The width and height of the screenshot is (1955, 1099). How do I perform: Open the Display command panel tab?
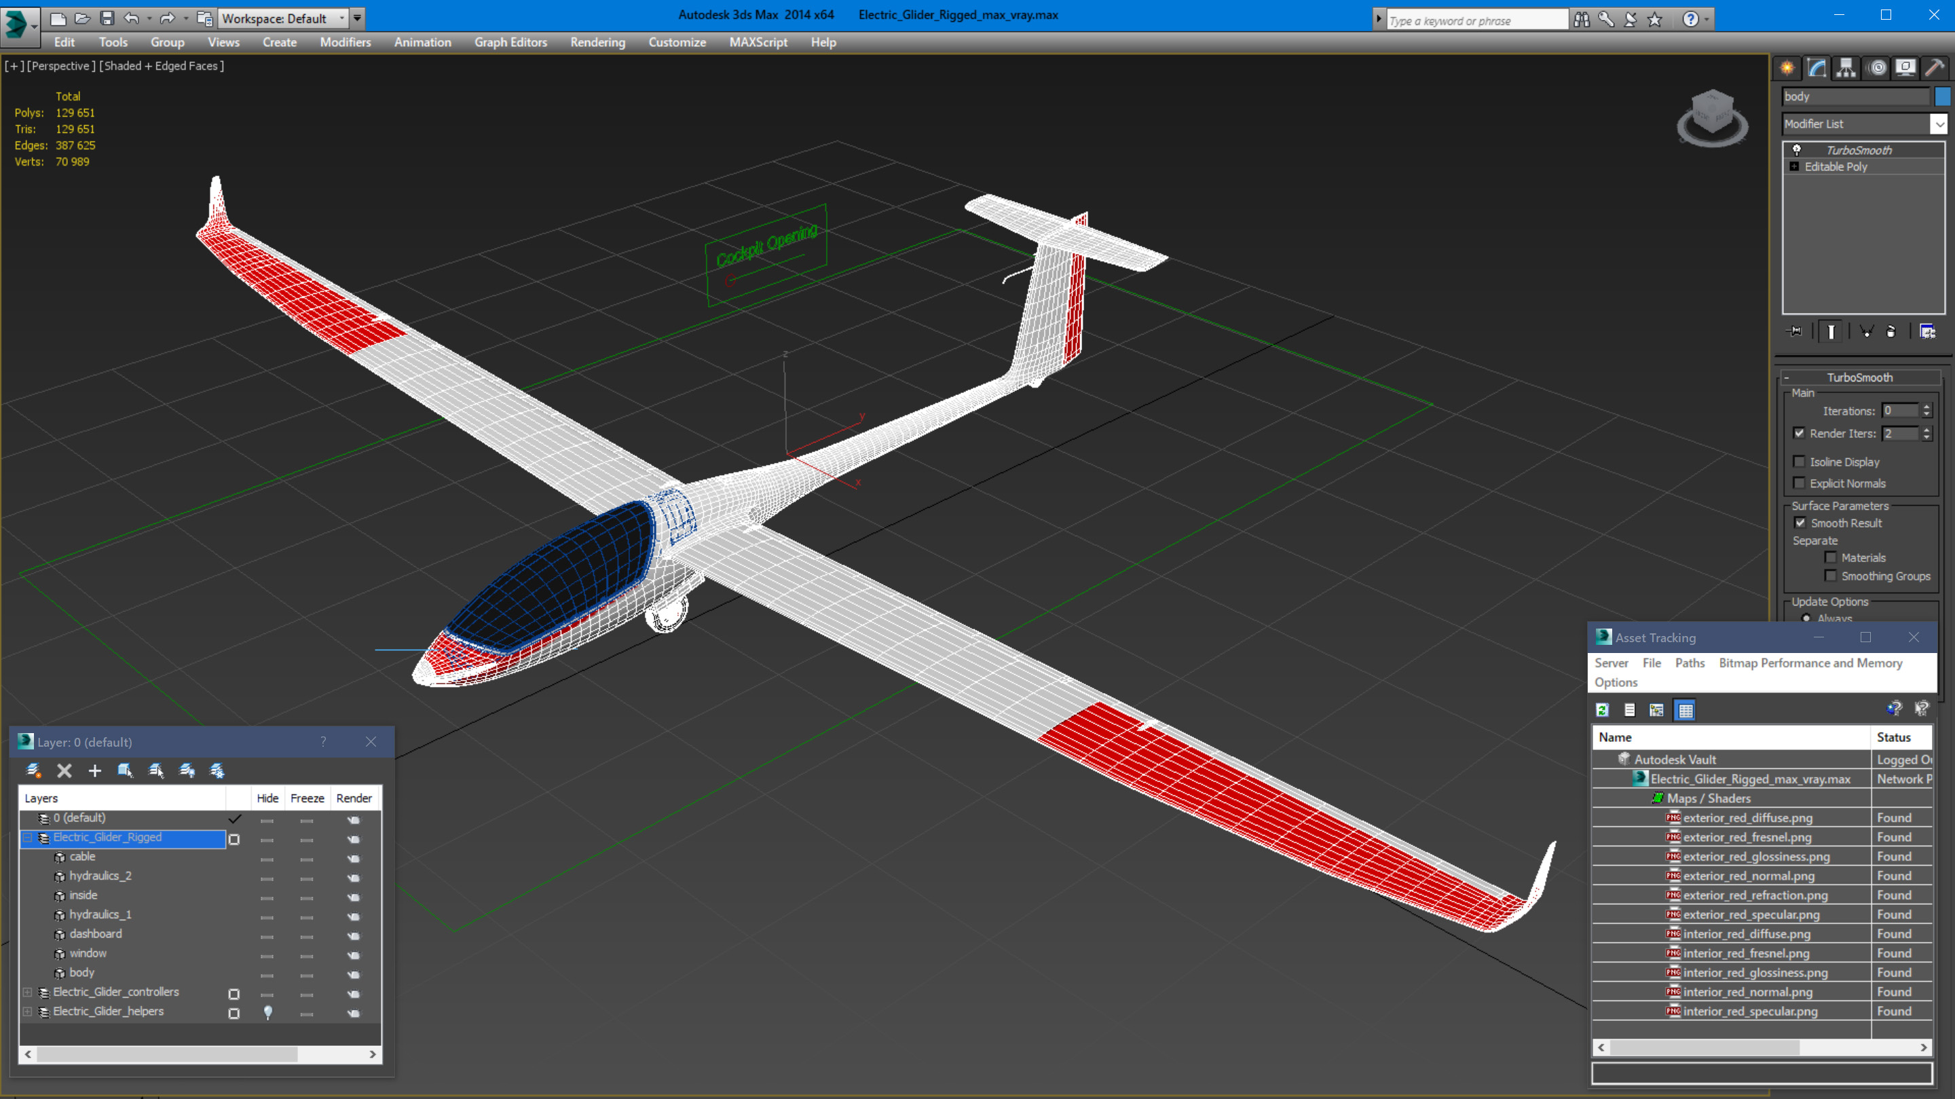click(x=1905, y=69)
